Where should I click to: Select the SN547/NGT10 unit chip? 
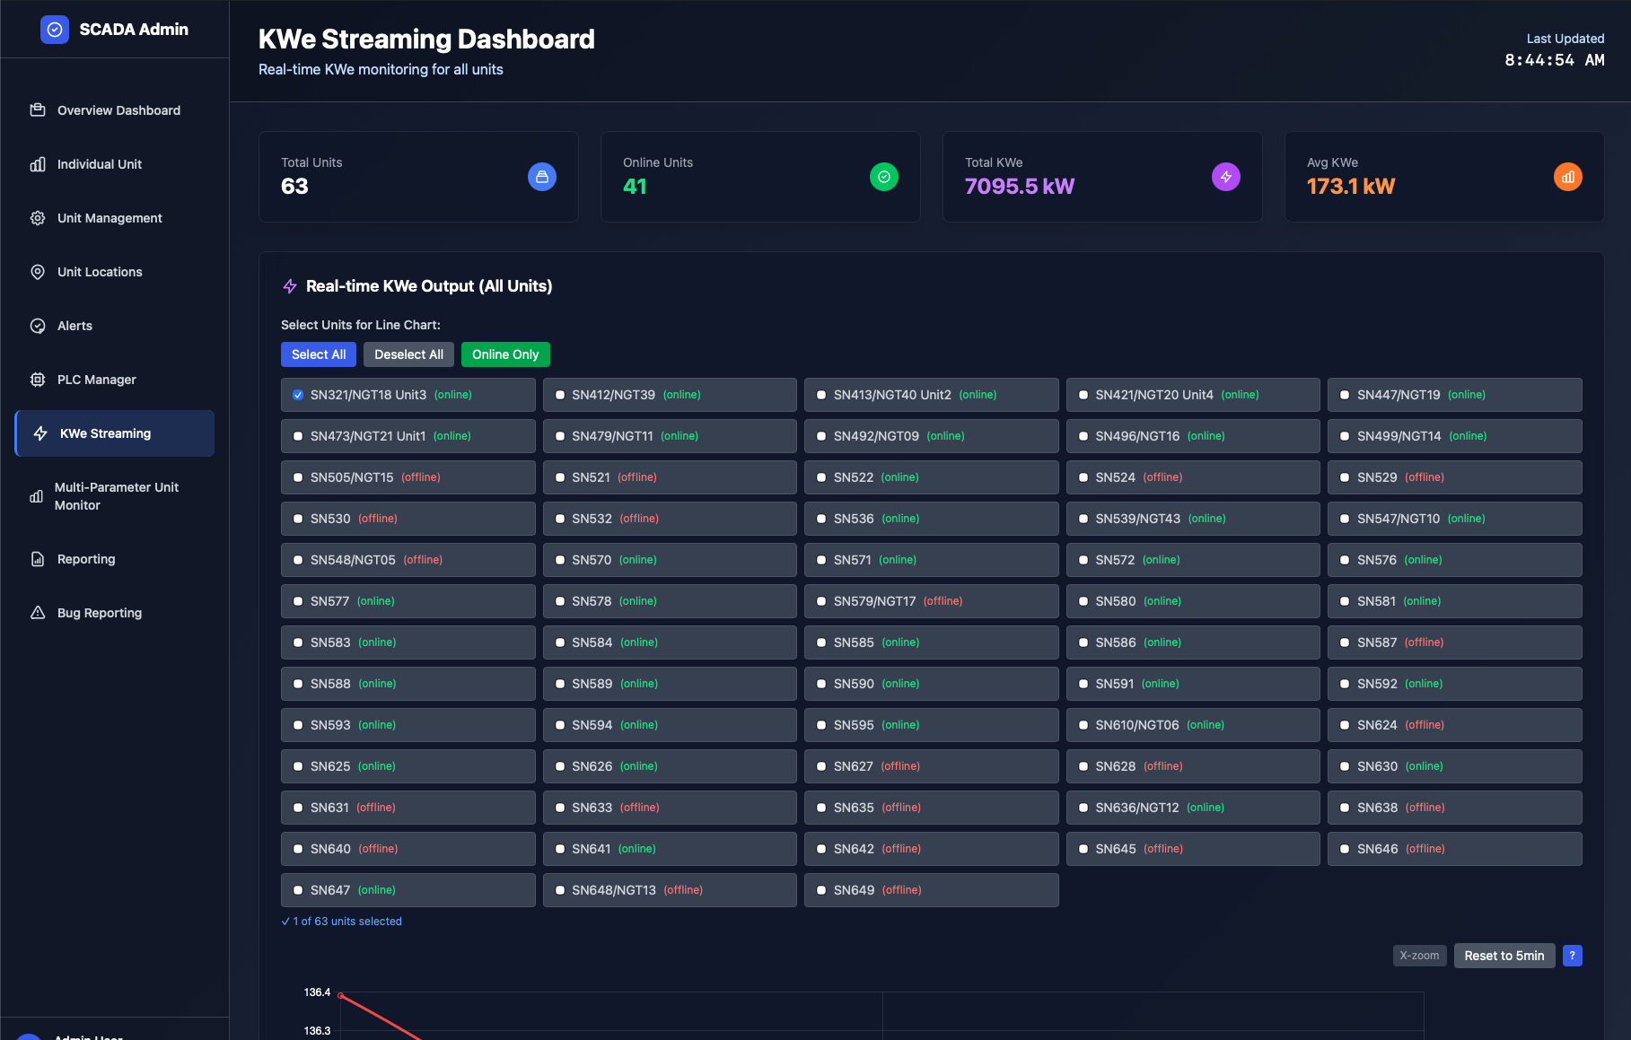[x=1454, y=519]
